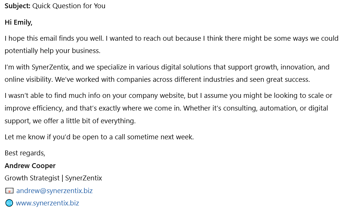Open the andrew@synerzentix.biz email link
343x214 pixels.
55,190
